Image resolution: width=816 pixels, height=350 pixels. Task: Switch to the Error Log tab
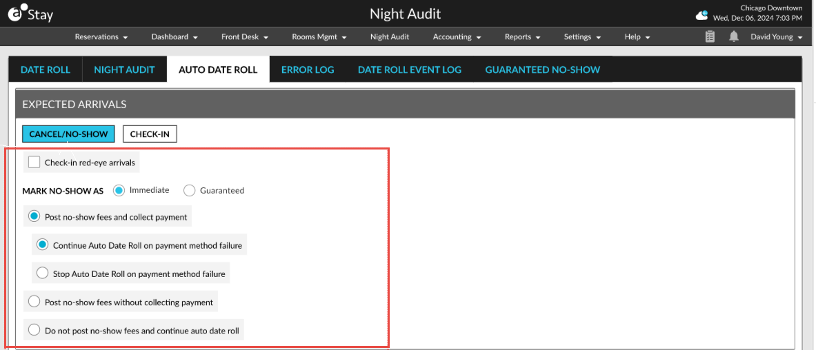(308, 70)
